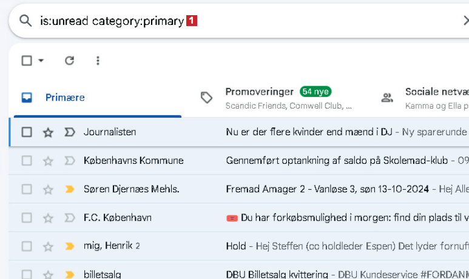Viewport: 469px width, 279px height.
Task: Open the select-all dropdown arrow
Action: coord(41,61)
